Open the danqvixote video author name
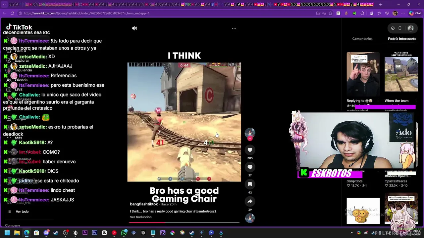Screen dimensions: 424x238 click(354, 181)
